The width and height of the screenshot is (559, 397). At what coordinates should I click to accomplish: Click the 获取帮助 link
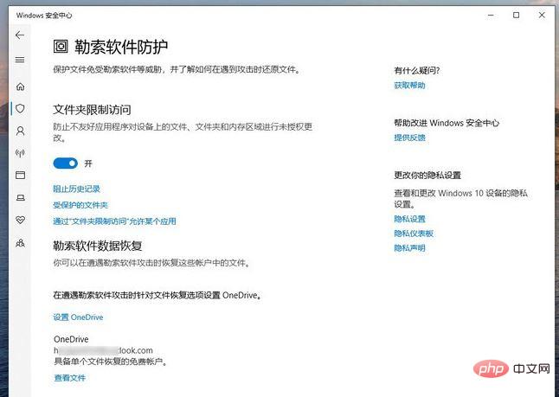click(x=409, y=85)
